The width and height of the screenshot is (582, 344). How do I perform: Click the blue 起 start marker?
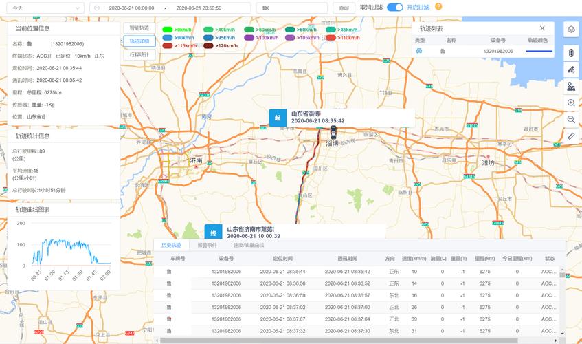pyautogui.click(x=278, y=118)
